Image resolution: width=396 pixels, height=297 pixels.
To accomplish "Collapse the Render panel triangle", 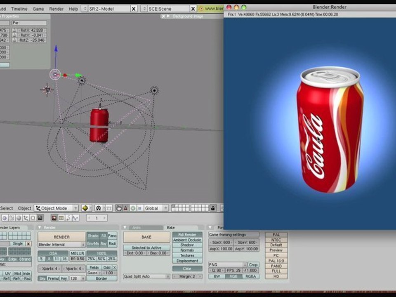I will pos(40,228).
